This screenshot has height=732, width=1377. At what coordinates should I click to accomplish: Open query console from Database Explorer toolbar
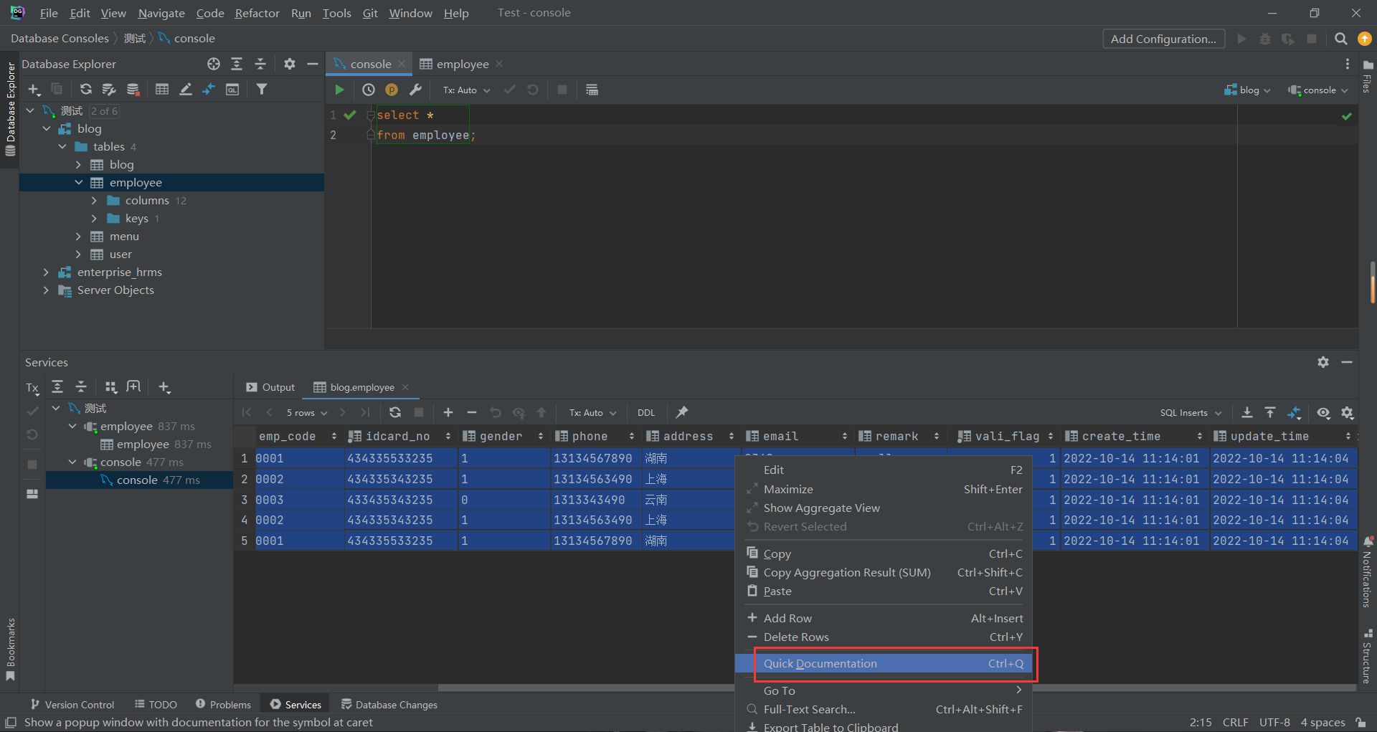232,90
